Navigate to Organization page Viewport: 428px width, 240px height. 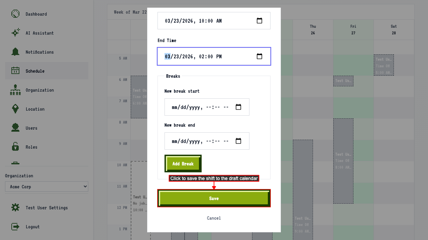click(46, 90)
